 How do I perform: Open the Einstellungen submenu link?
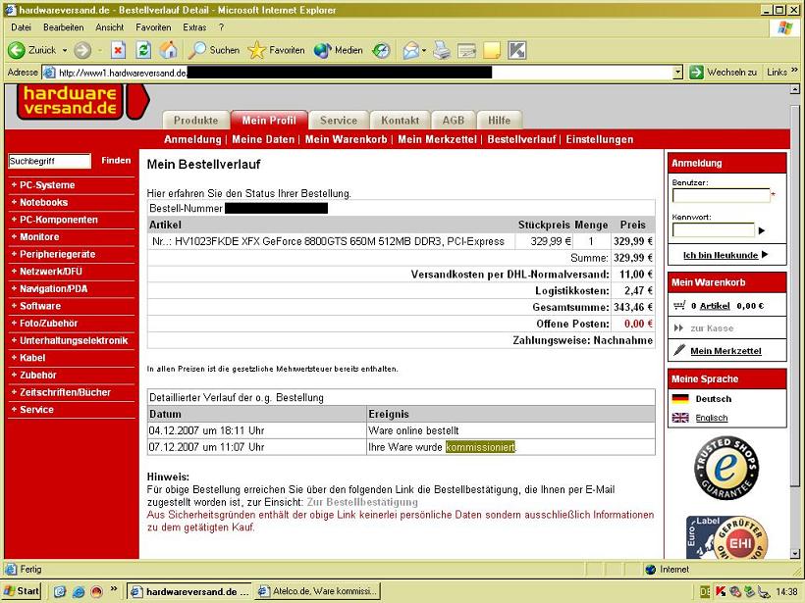tap(600, 139)
